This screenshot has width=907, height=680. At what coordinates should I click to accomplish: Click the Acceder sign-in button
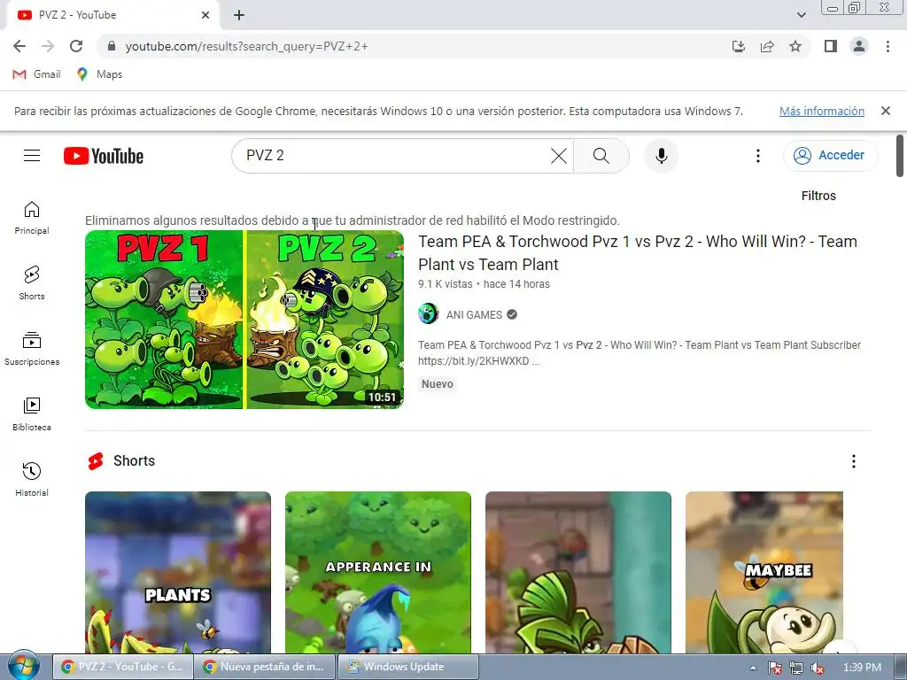[830, 156]
